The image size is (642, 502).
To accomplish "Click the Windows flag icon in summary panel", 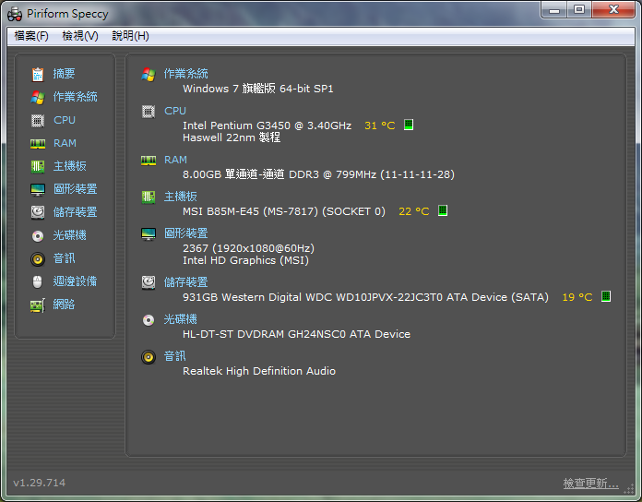I will pos(149,75).
